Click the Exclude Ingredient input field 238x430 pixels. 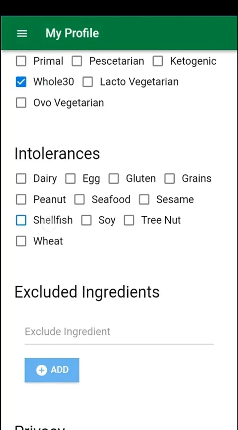119,332
